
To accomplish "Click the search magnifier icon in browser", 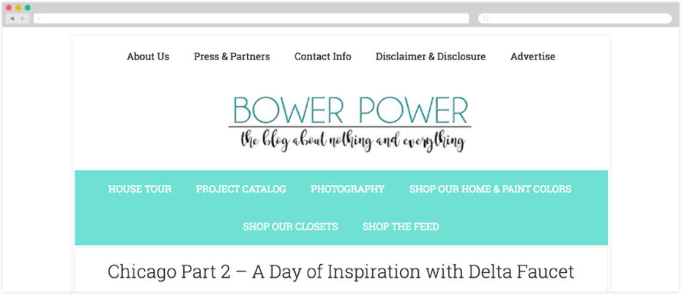I will pos(486,19).
